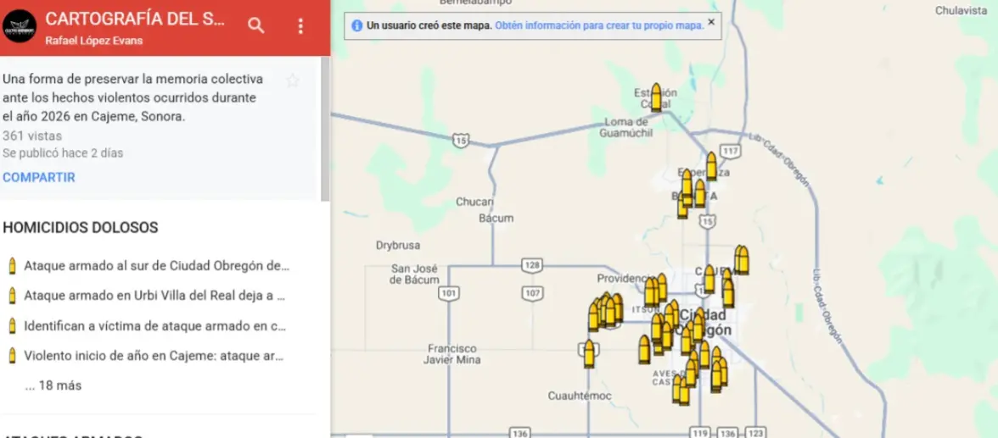Viewport: 998px width, 438px height.
Task: Click the COMPARTIR share link
Action: click(39, 177)
